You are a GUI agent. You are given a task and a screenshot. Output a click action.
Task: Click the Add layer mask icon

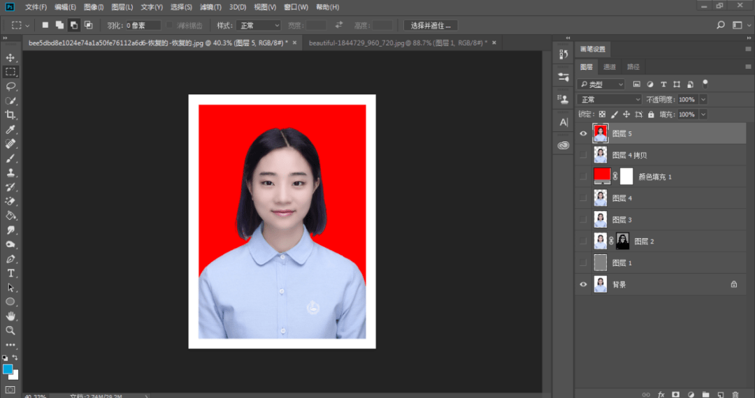[675, 395]
